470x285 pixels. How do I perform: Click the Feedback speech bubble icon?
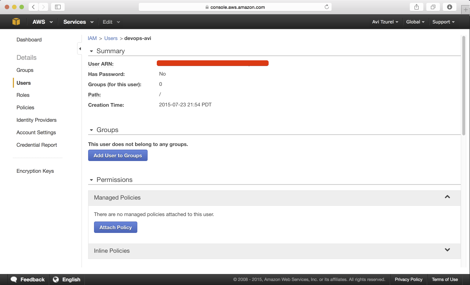click(14, 279)
